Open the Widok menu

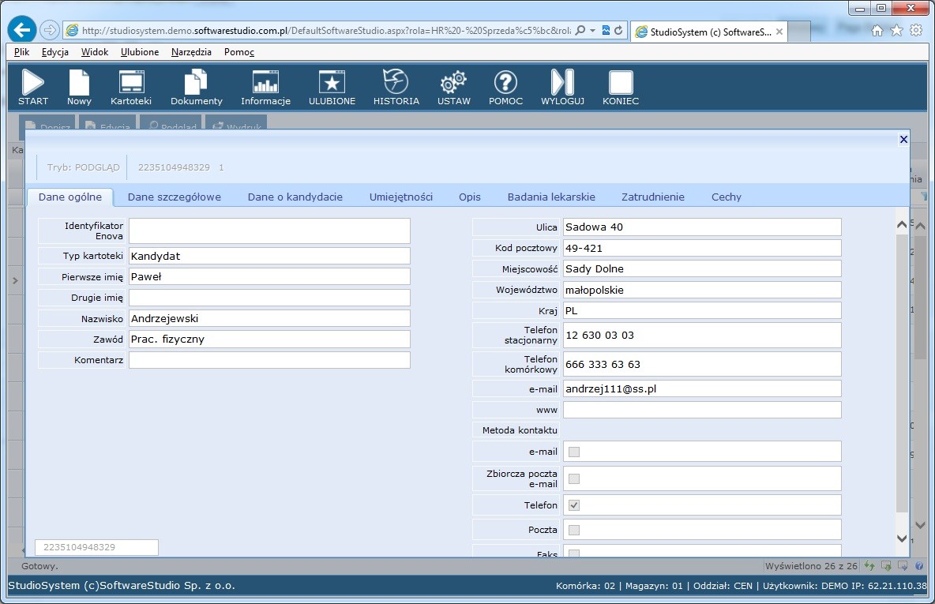point(95,52)
